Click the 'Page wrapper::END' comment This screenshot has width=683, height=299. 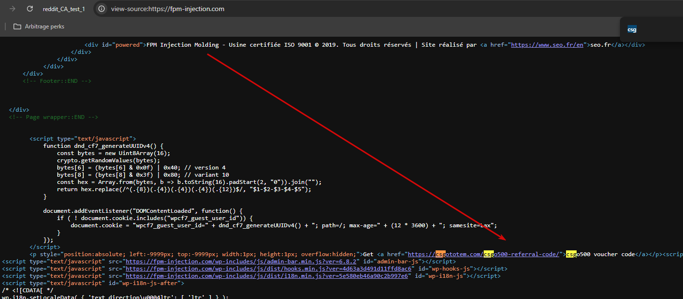tap(53, 117)
